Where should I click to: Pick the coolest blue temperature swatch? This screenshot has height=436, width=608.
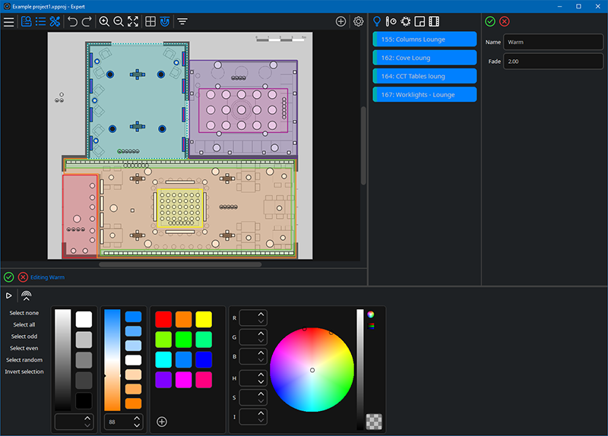pos(133,317)
